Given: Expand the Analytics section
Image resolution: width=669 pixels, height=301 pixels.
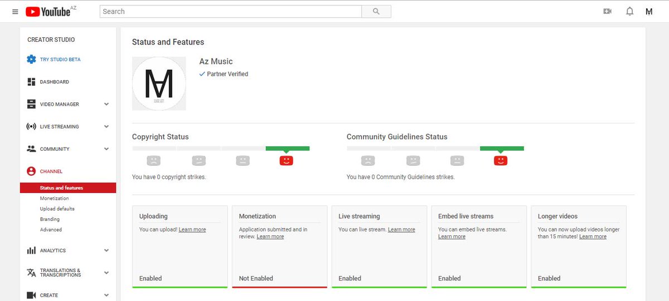Looking at the screenshot, I should pos(106,250).
